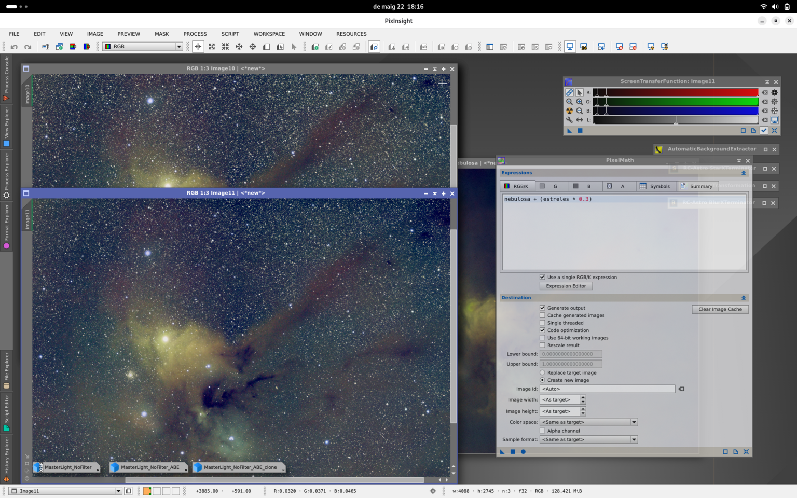Open the Script Editor sidebar panel
The image size is (797, 498).
point(6,413)
